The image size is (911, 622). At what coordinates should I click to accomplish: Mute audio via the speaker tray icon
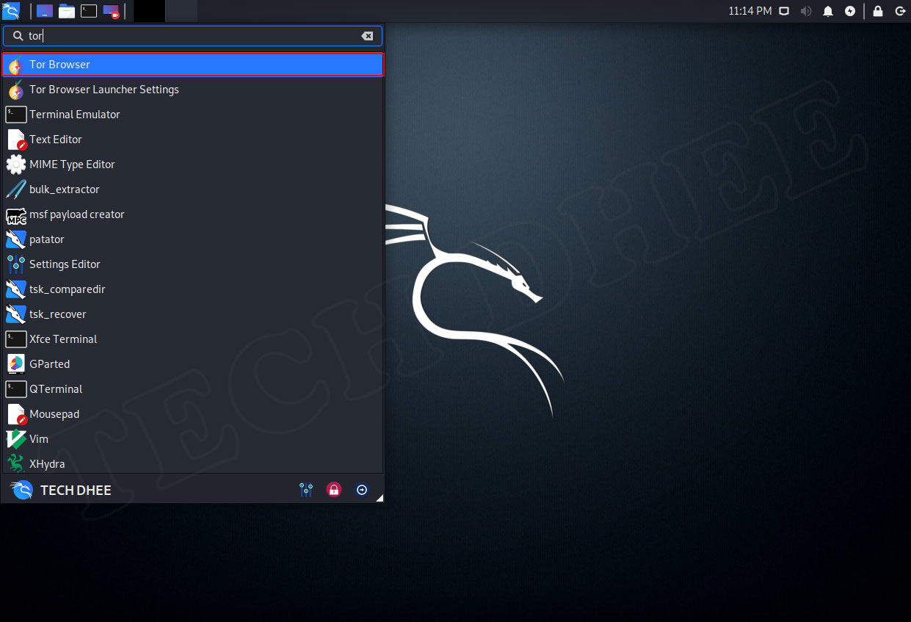(806, 11)
